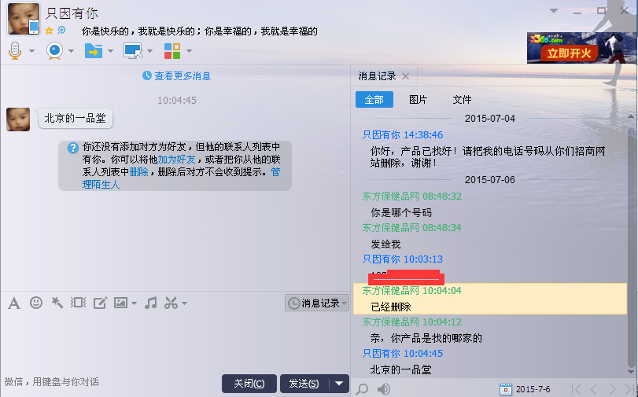Switch to the 图片 filter tab
This screenshot has height=397, width=638.
(418, 100)
